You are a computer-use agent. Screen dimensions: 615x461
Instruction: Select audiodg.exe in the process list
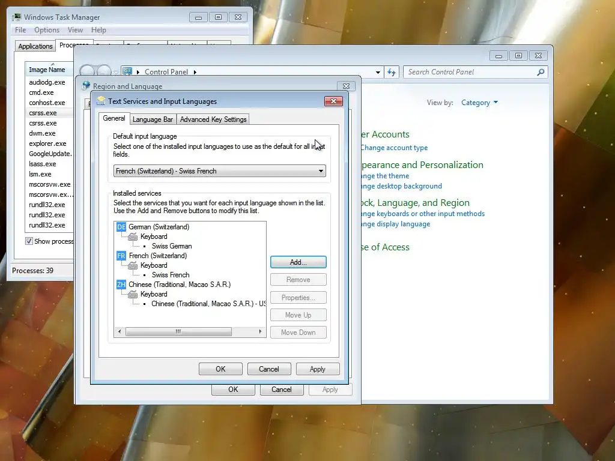47,82
